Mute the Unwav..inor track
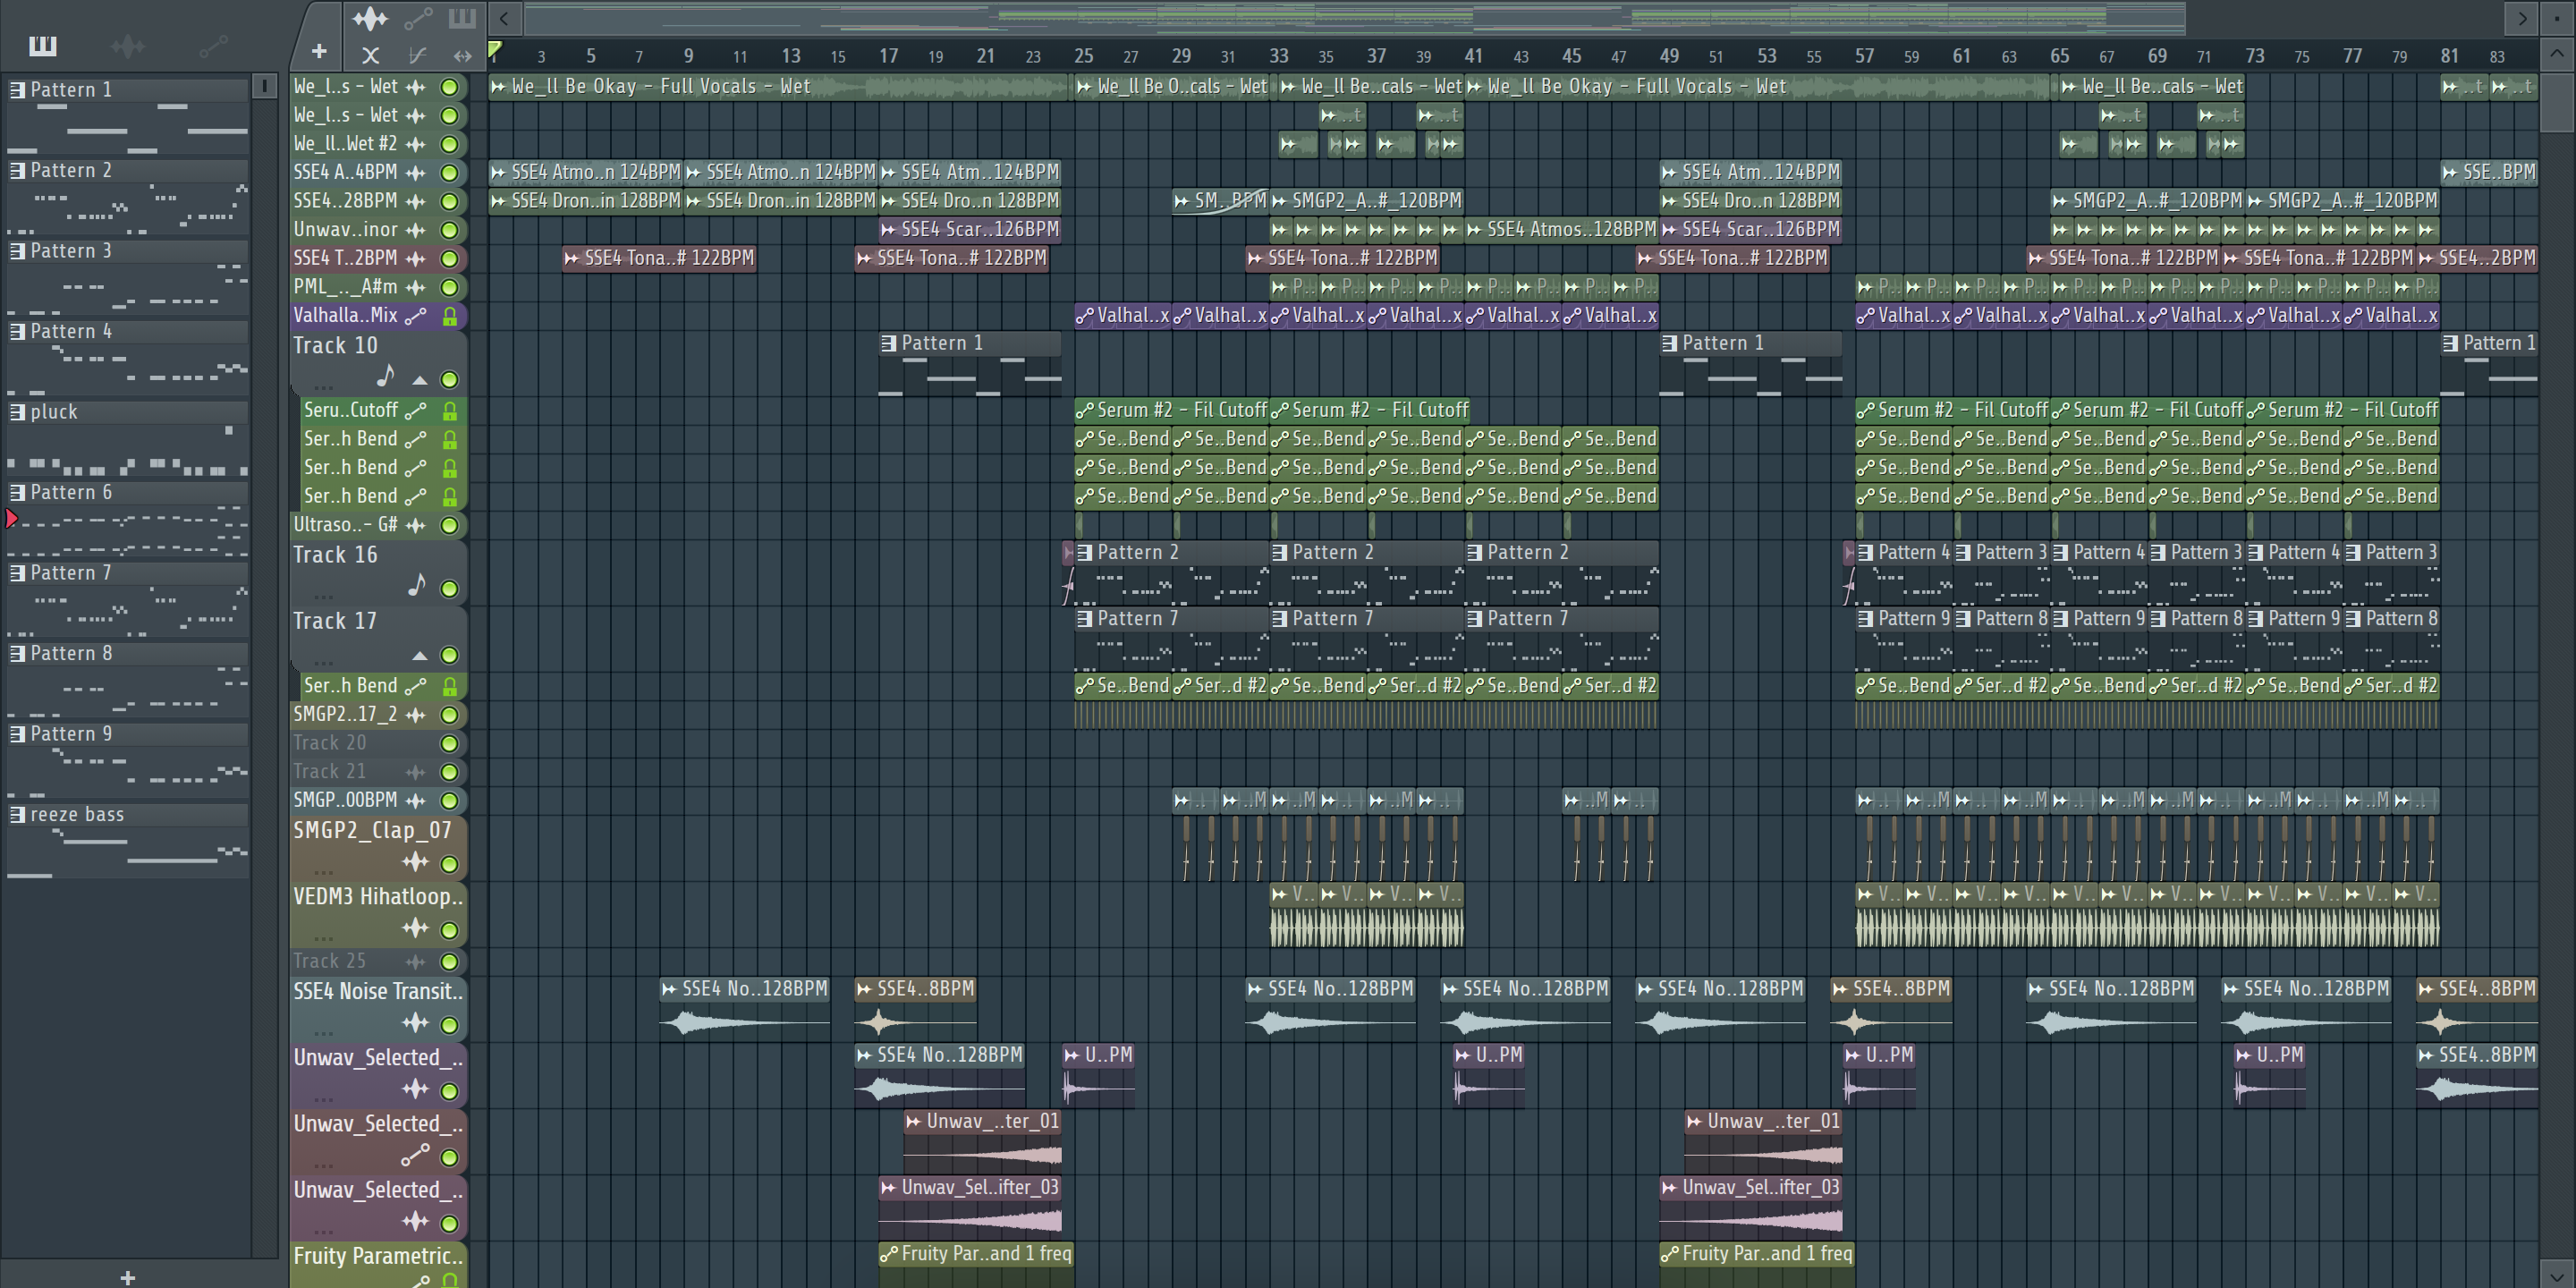 [x=450, y=231]
